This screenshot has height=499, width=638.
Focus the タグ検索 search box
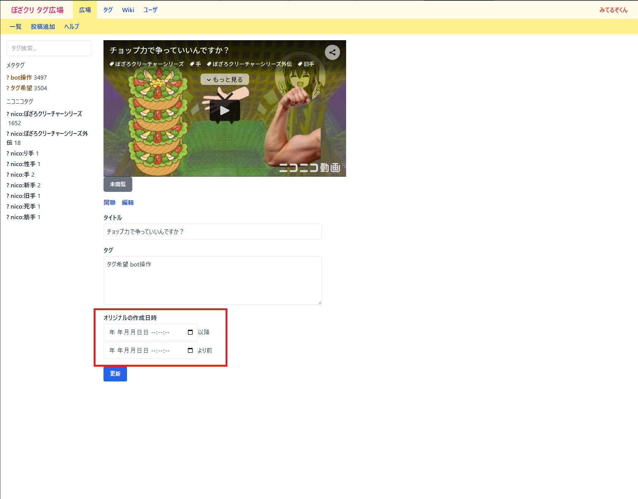pos(49,48)
